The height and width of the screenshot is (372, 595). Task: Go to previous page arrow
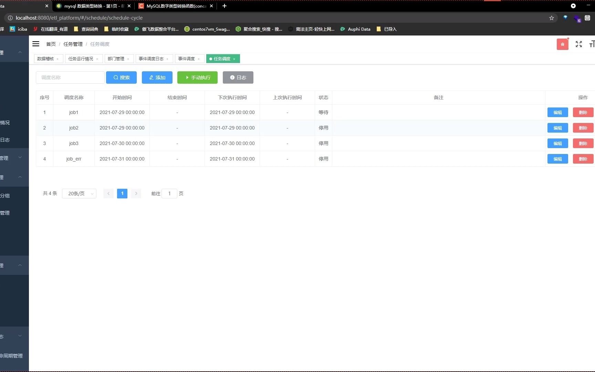click(108, 194)
